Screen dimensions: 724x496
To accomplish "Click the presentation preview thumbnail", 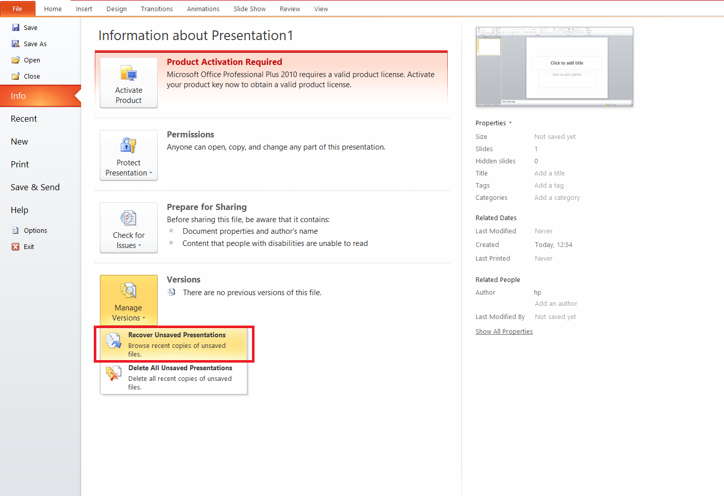I will [x=555, y=67].
